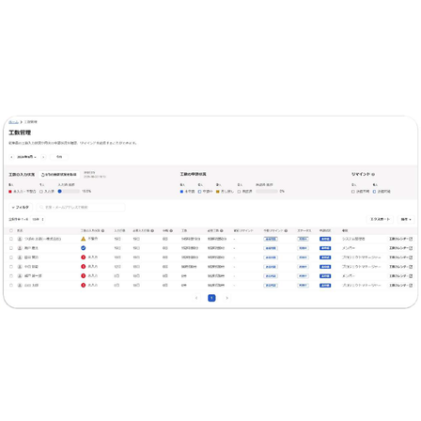The width and height of the screenshot is (421, 421).
Task: Click the info icon on the 必要入力日数 column header
Action: coord(152,231)
